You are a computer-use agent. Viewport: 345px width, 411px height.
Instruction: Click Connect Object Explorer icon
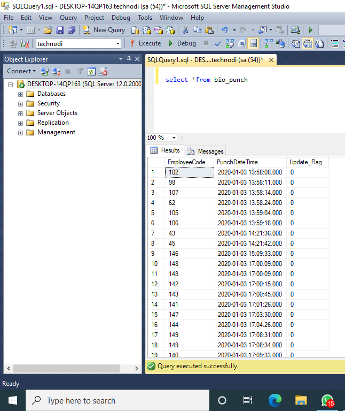tap(44, 71)
